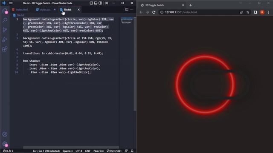Toggle the bottom panel layout icon
Image resolution: width=273 pixels, height=153 pixels.
point(96,3)
